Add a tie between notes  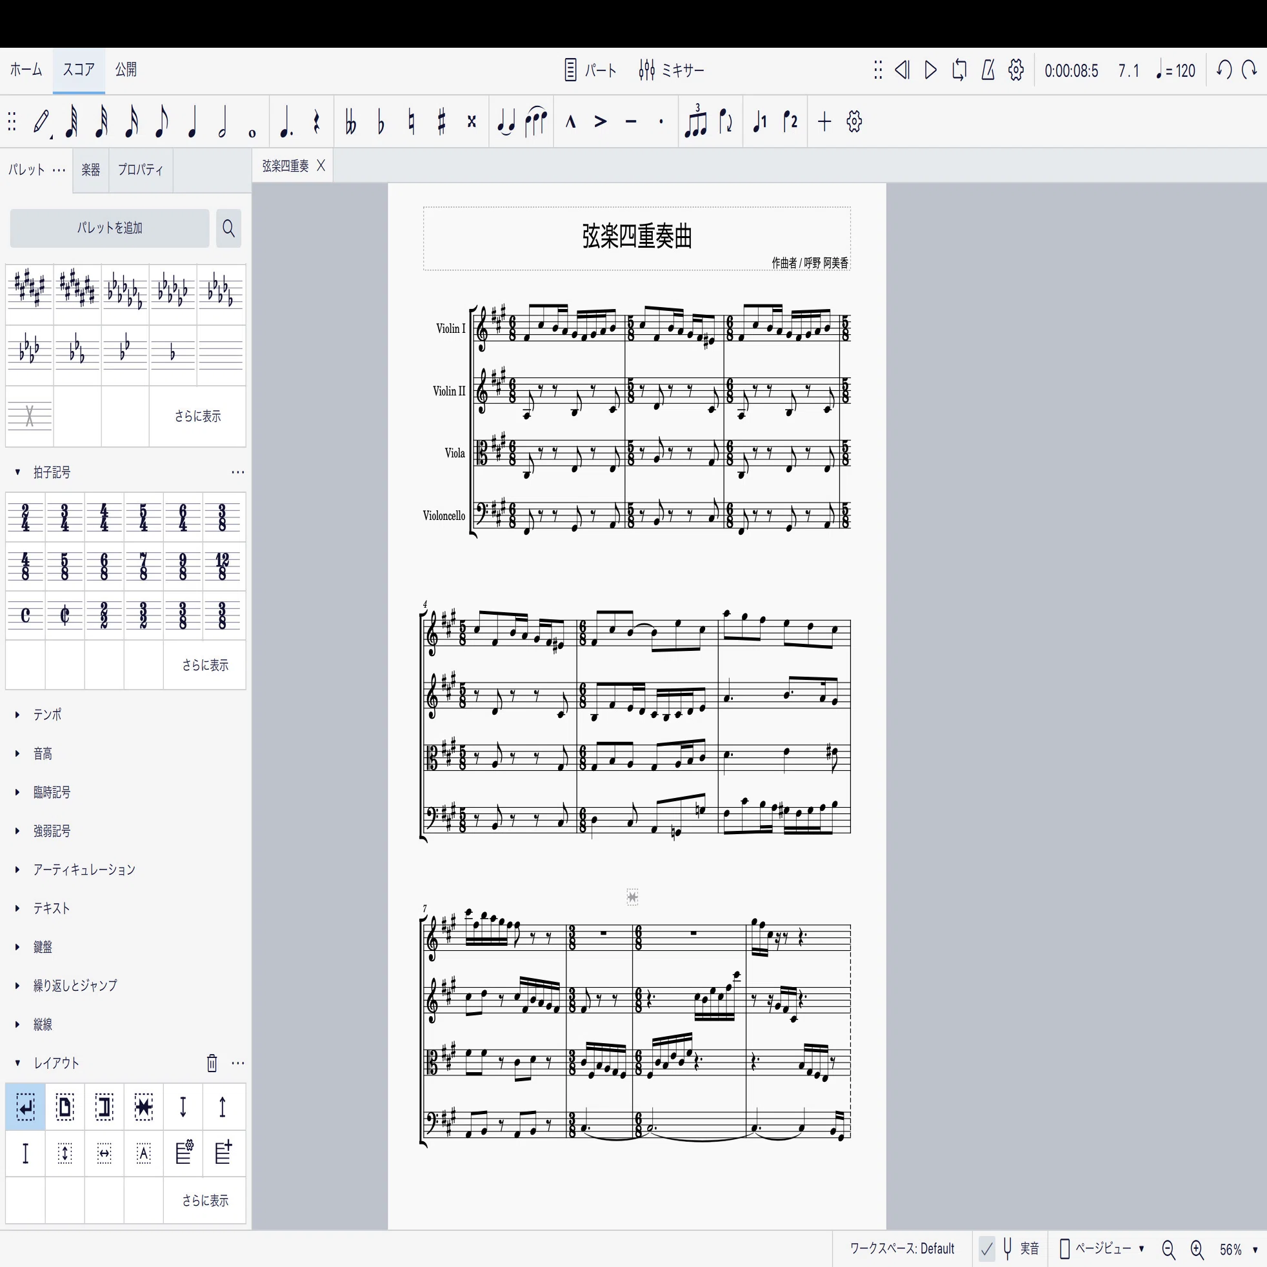coord(506,122)
